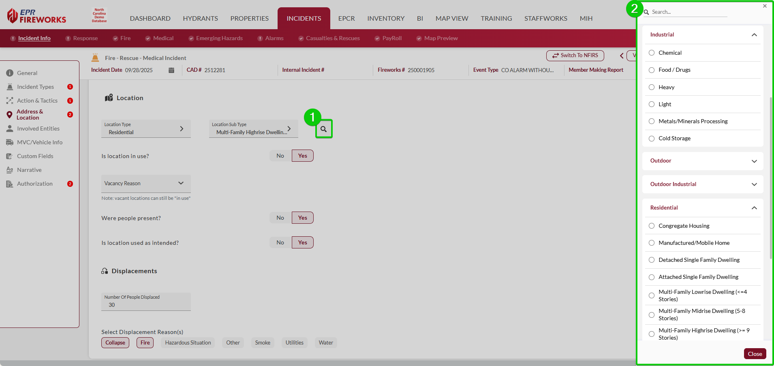The height and width of the screenshot is (366, 774).
Task: Select the Chemical radio option
Action: 652,53
